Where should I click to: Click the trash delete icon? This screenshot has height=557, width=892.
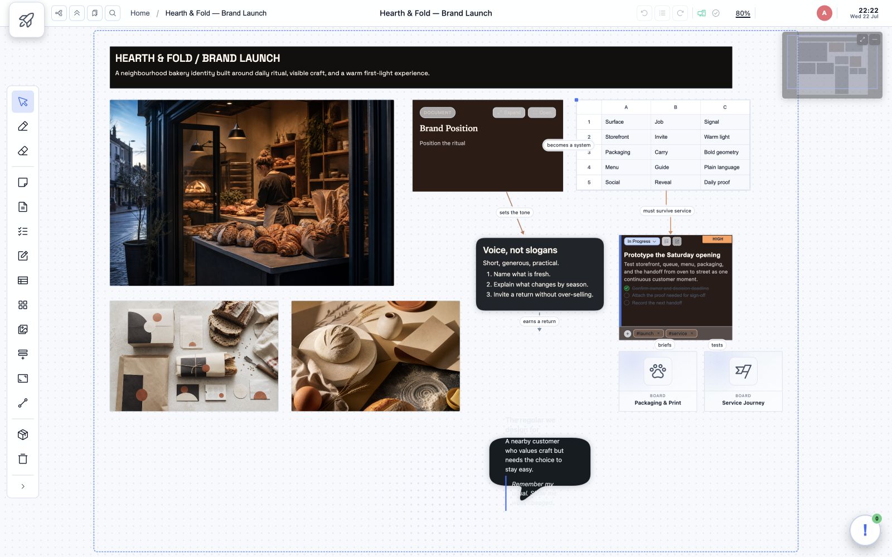(23, 459)
